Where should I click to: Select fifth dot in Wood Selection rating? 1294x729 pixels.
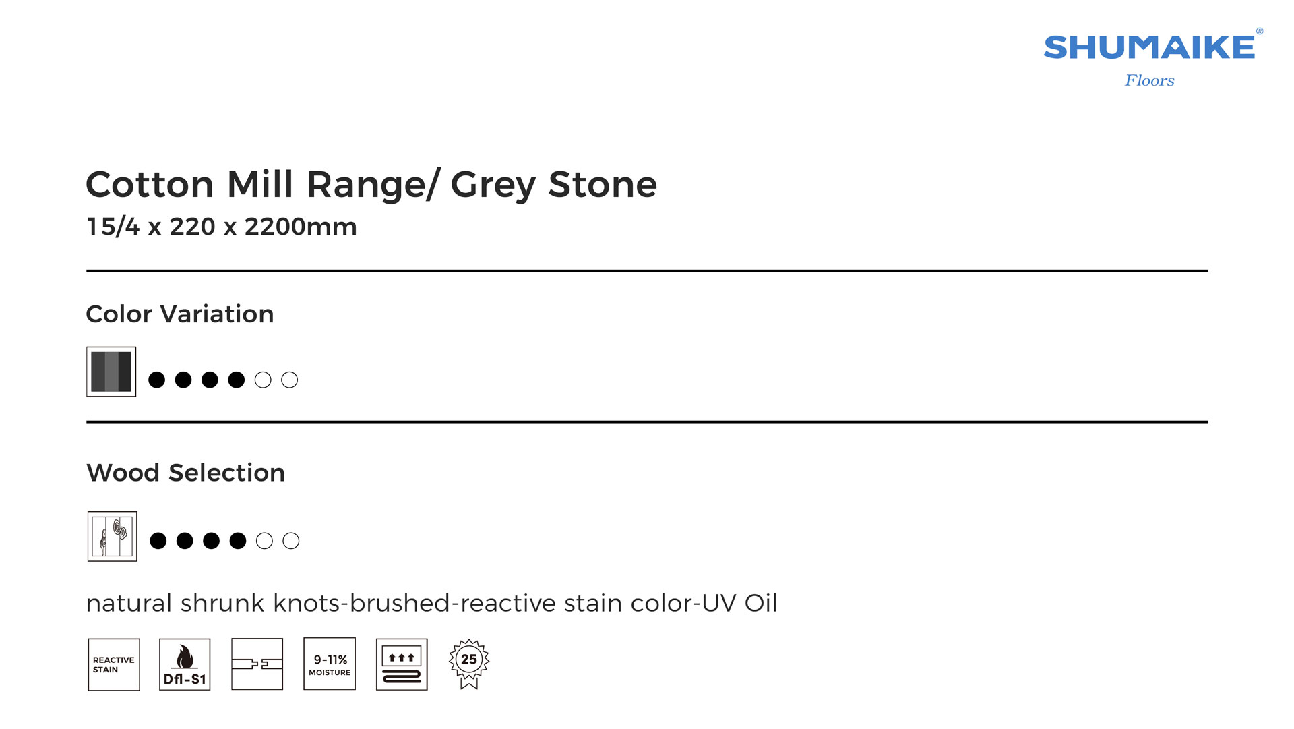[x=264, y=541]
